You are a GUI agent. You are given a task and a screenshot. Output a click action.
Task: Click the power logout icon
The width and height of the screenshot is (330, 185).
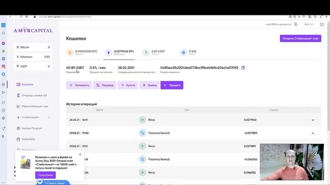322,24
